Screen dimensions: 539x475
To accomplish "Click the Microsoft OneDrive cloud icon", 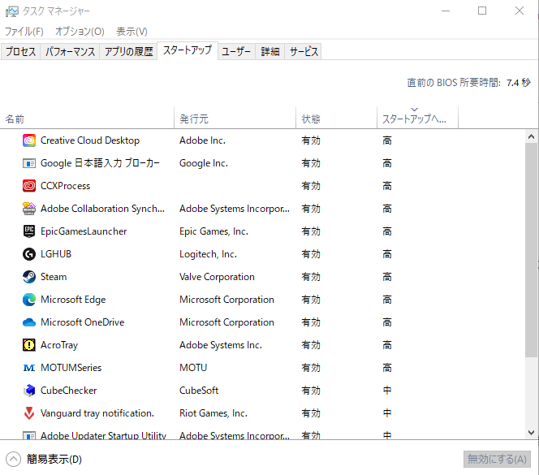I will tap(29, 322).
